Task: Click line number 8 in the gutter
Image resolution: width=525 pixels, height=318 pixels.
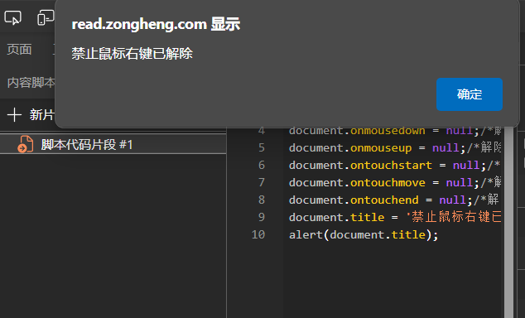Action: tap(262, 200)
